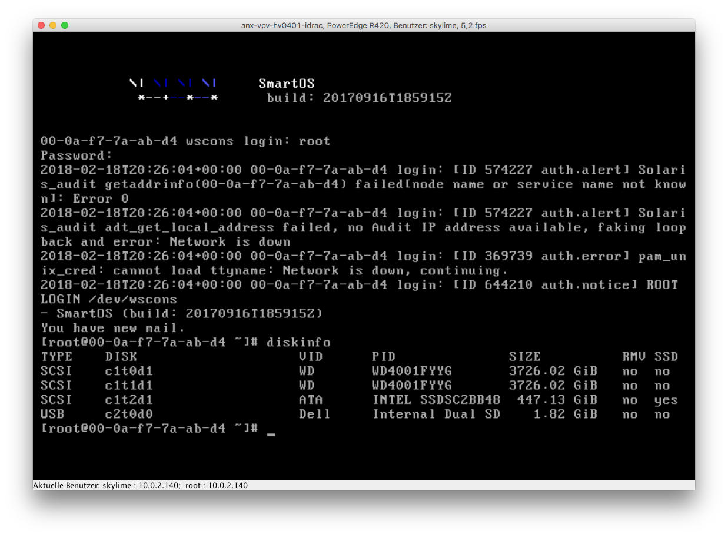Click the green zoom window button

coord(65,25)
